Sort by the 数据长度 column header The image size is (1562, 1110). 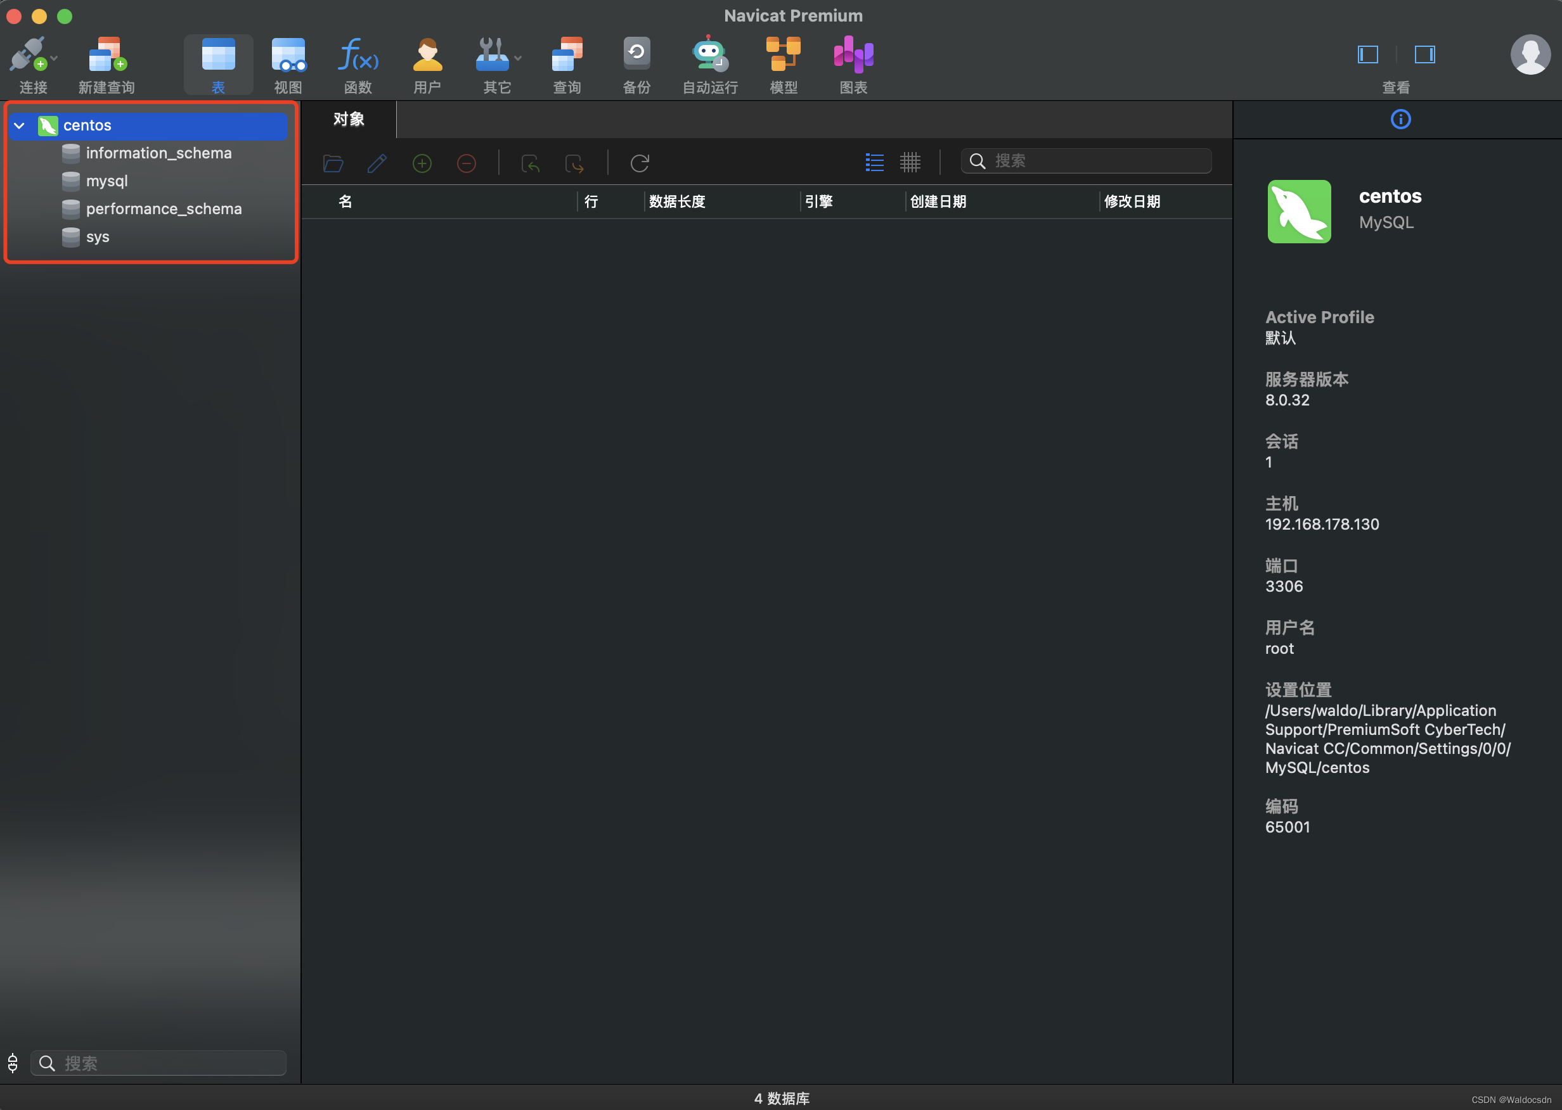tap(677, 201)
